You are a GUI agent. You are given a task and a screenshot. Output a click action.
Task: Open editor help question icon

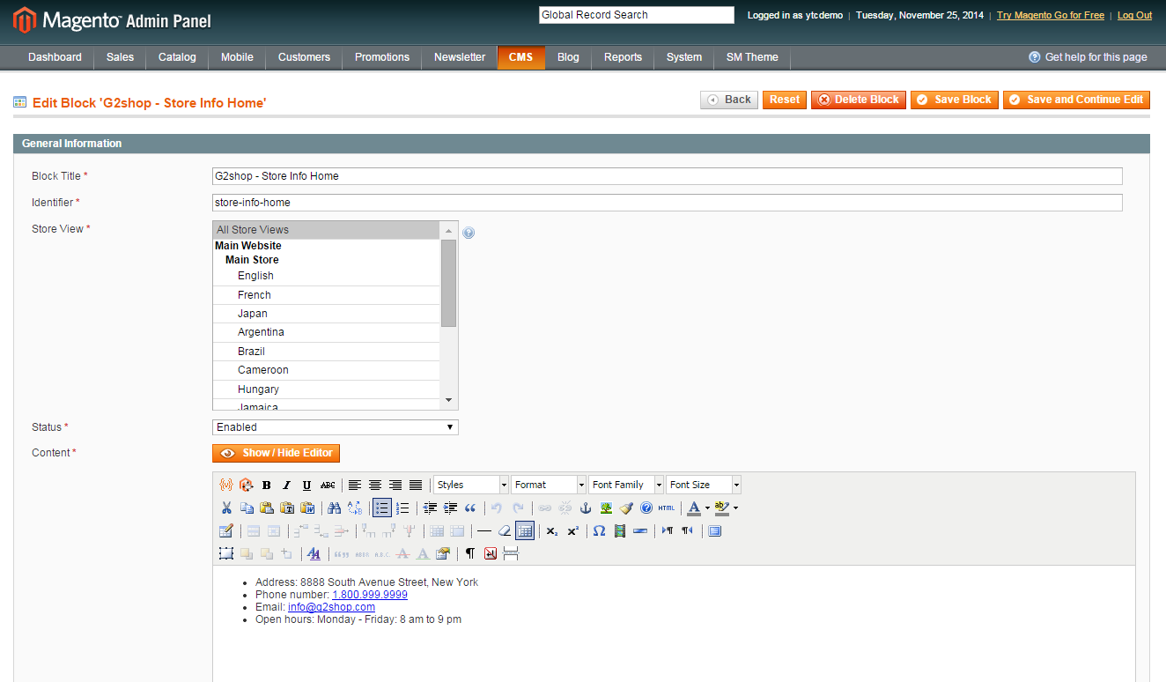pyautogui.click(x=646, y=508)
